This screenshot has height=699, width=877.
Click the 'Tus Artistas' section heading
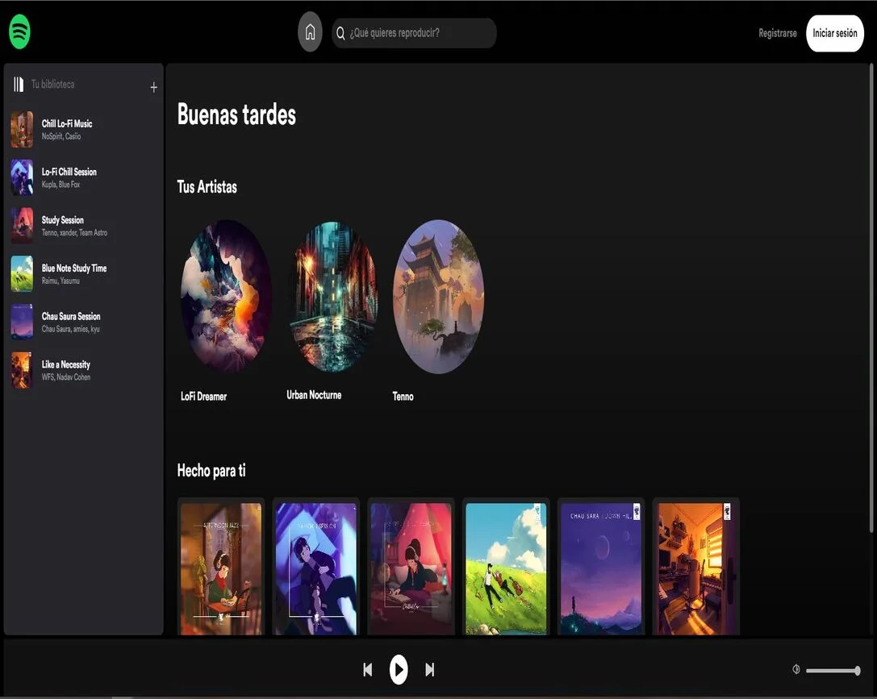tap(207, 186)
